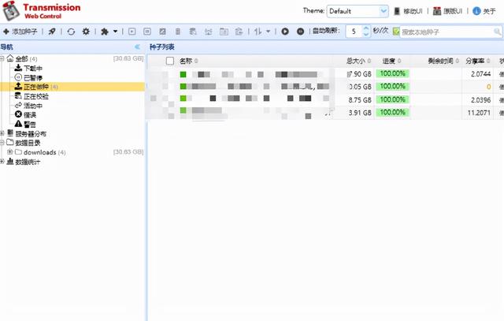Click status icon of the 7.90 GB torrent
This screenshot has width=504, height=321.
tap(183, 75)
